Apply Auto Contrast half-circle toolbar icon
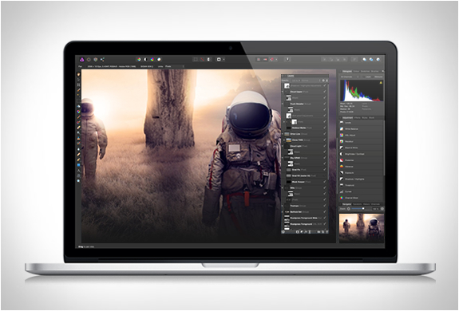 point(145,59)
